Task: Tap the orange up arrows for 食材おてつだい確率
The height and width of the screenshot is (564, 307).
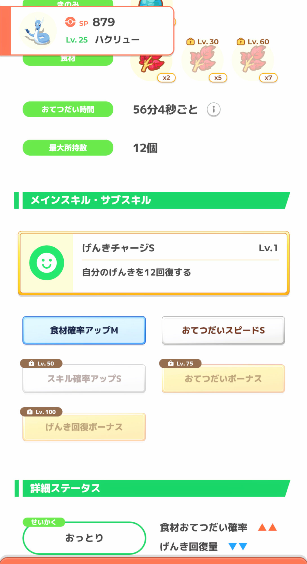Action: pyautogui.click(x=267, y=527)
